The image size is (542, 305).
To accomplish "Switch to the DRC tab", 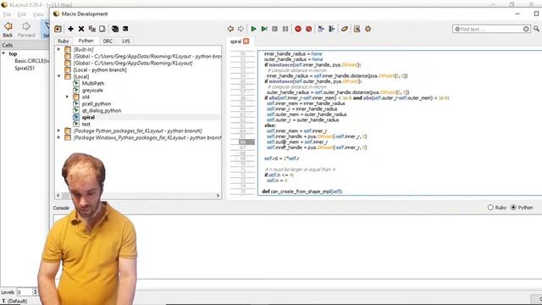I will 108,41.
